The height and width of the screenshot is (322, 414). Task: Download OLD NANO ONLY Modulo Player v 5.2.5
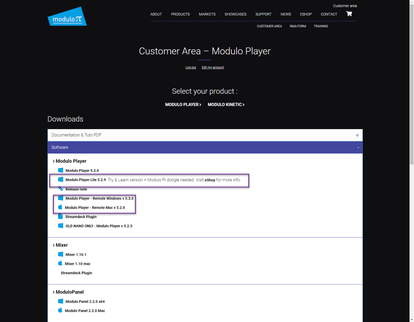tap(99, 226)
